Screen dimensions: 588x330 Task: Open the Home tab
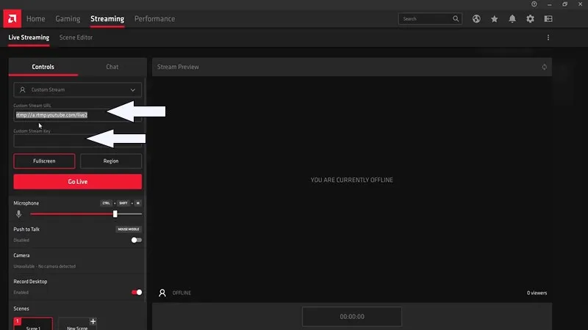(35, 19)
